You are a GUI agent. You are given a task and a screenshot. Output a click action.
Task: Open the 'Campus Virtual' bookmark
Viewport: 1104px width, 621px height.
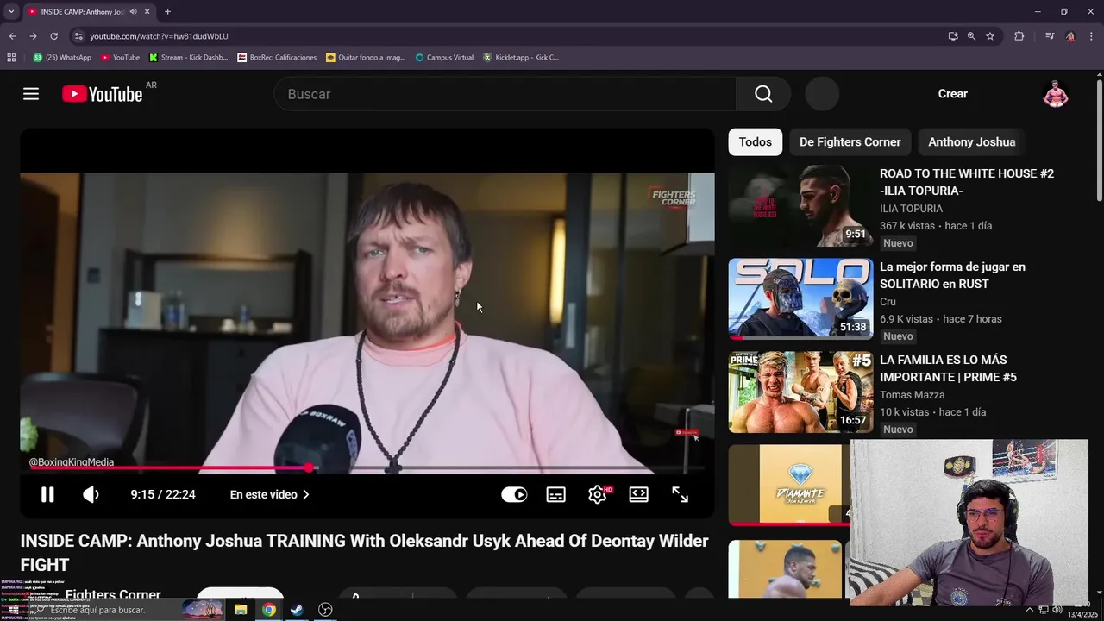tap(443, 58)
